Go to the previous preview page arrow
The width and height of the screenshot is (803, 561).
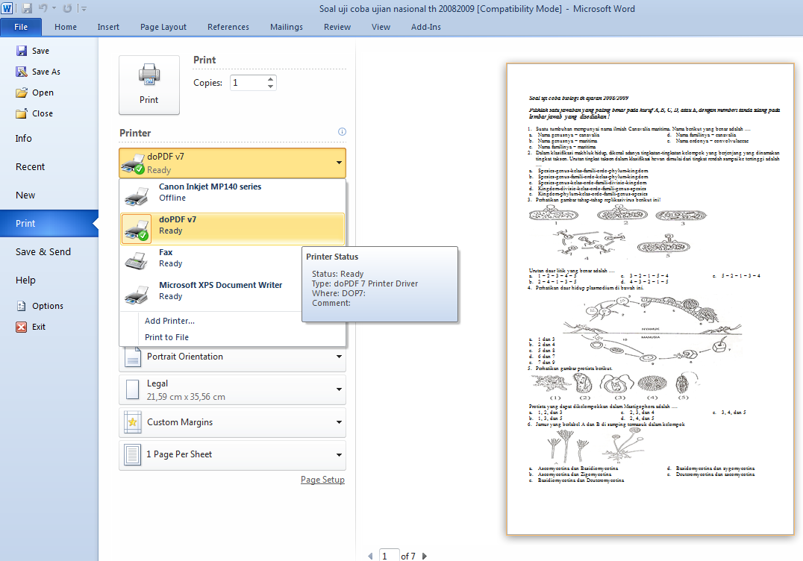click(x=370, y=556)
